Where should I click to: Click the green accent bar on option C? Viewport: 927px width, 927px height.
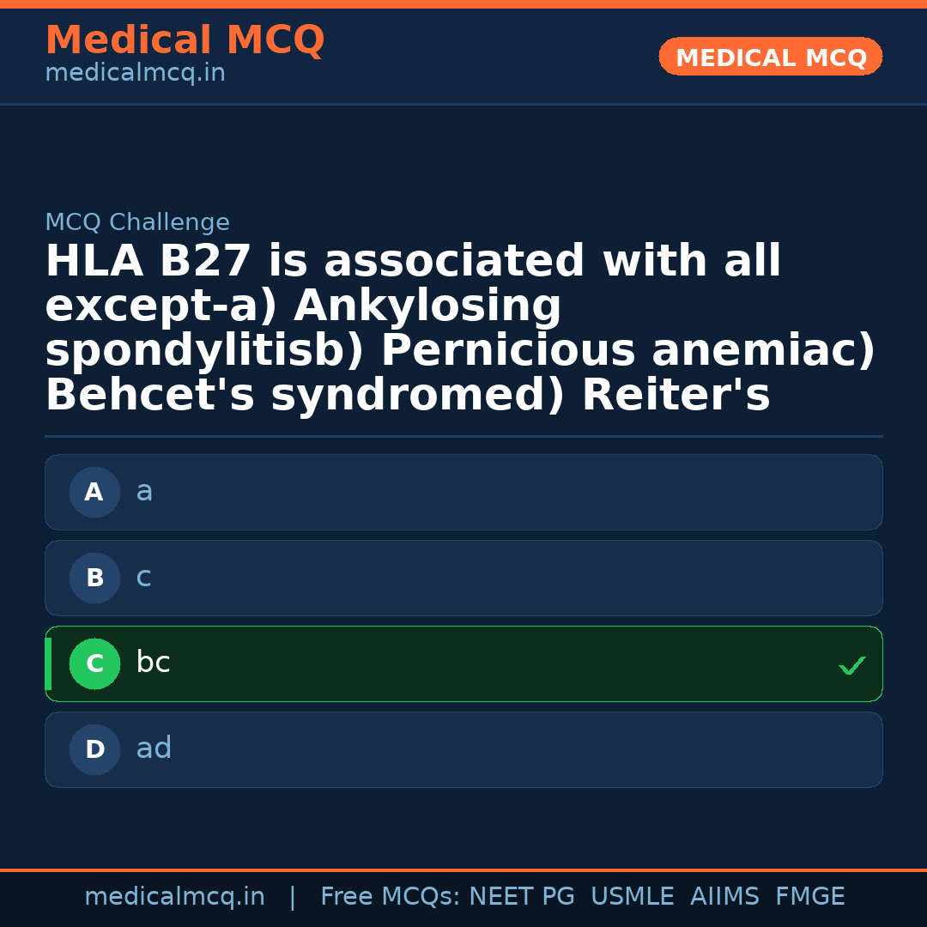(48, 664)
